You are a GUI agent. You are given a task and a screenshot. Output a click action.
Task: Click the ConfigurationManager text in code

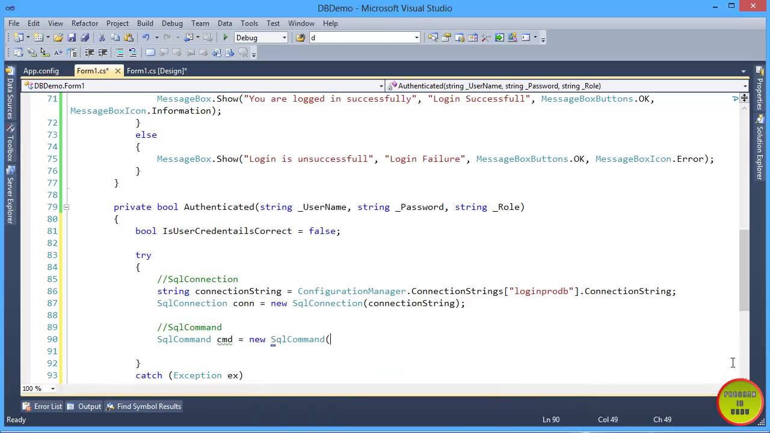pyautogui.click(x=352, y=291)
